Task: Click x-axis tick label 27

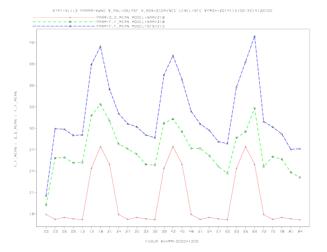Action: (128, 231)
